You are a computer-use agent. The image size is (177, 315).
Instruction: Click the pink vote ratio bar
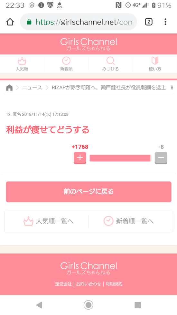[x=120, y=158]
